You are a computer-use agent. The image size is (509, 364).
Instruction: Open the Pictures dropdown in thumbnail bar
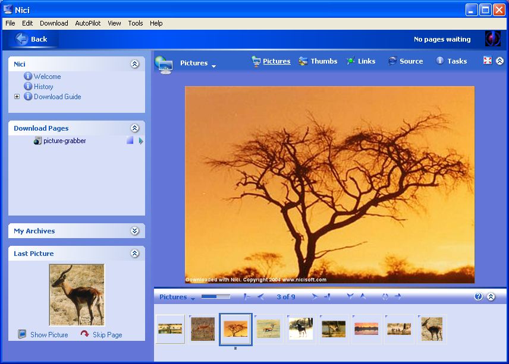(x=193, y=299)
